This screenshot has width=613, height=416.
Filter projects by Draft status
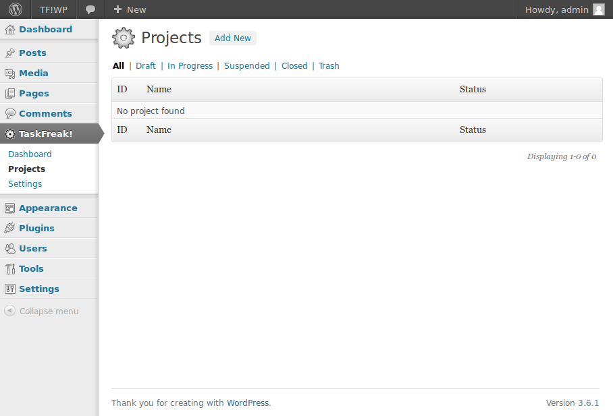[x=145, y=65]
